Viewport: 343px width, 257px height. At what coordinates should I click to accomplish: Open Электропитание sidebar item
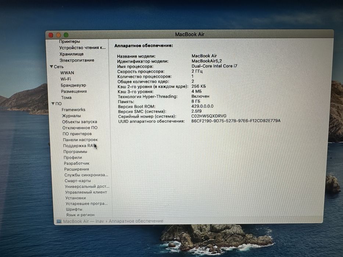coord(77,60)
